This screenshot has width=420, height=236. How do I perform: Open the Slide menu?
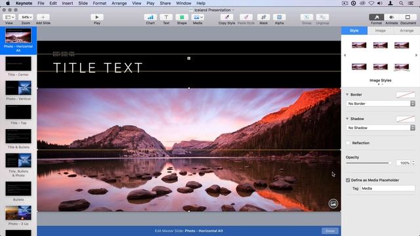pyautogui.click(x=83, y=3)
